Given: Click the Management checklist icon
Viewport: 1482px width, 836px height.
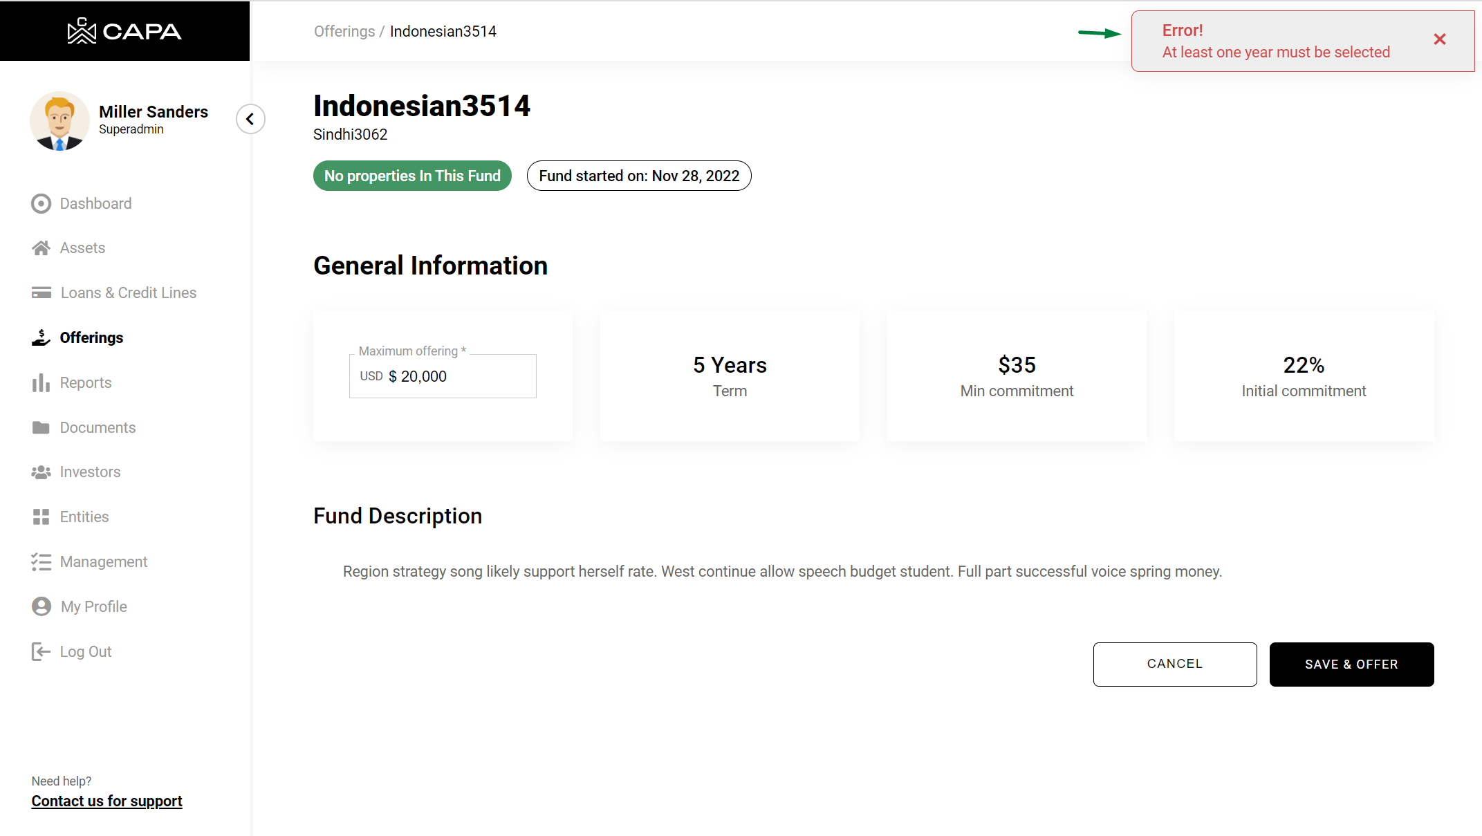Looking at the screenshot, I should tap(41, 561).
